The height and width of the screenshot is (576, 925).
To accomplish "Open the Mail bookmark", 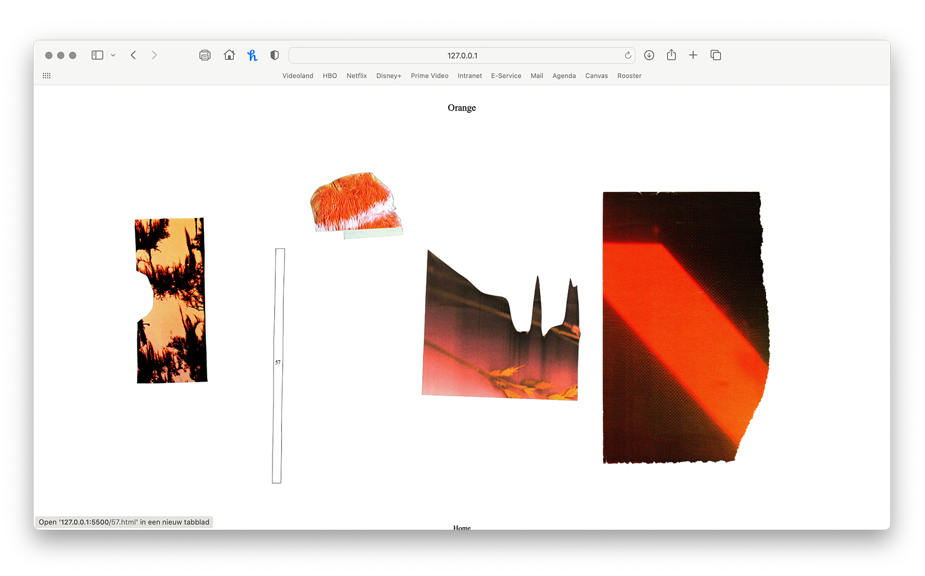I will 537,75.
